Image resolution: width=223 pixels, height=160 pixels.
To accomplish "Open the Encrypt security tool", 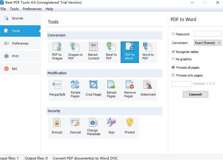I will (57, 128).
